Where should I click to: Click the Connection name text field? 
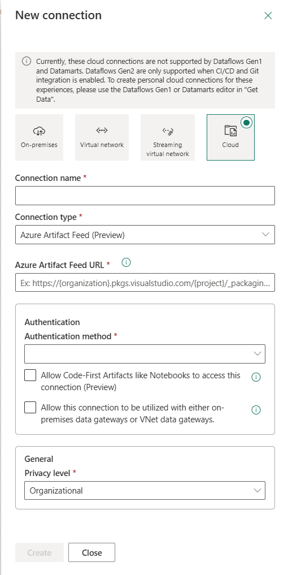point(145,196)
